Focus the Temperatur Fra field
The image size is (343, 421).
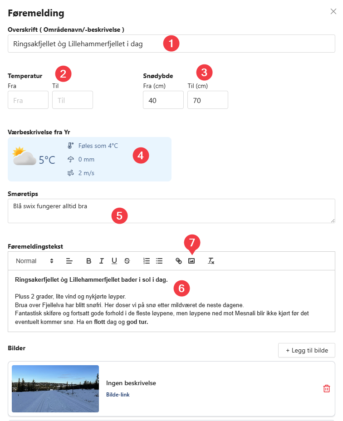pos(28,100)
